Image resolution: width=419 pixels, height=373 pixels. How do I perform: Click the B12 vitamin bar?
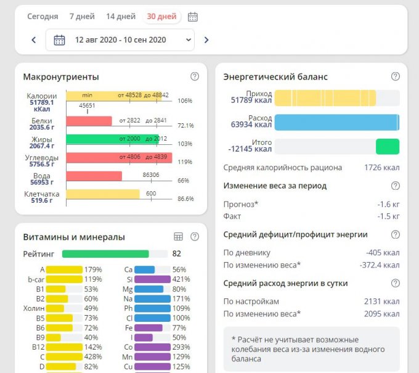click(64, 347)
